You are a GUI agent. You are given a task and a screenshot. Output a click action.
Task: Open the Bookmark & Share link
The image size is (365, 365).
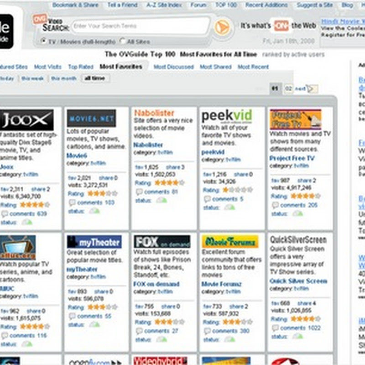[75, 5]
